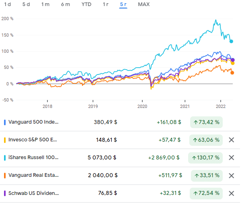Switch chart to YTD range

click(86, 4)
